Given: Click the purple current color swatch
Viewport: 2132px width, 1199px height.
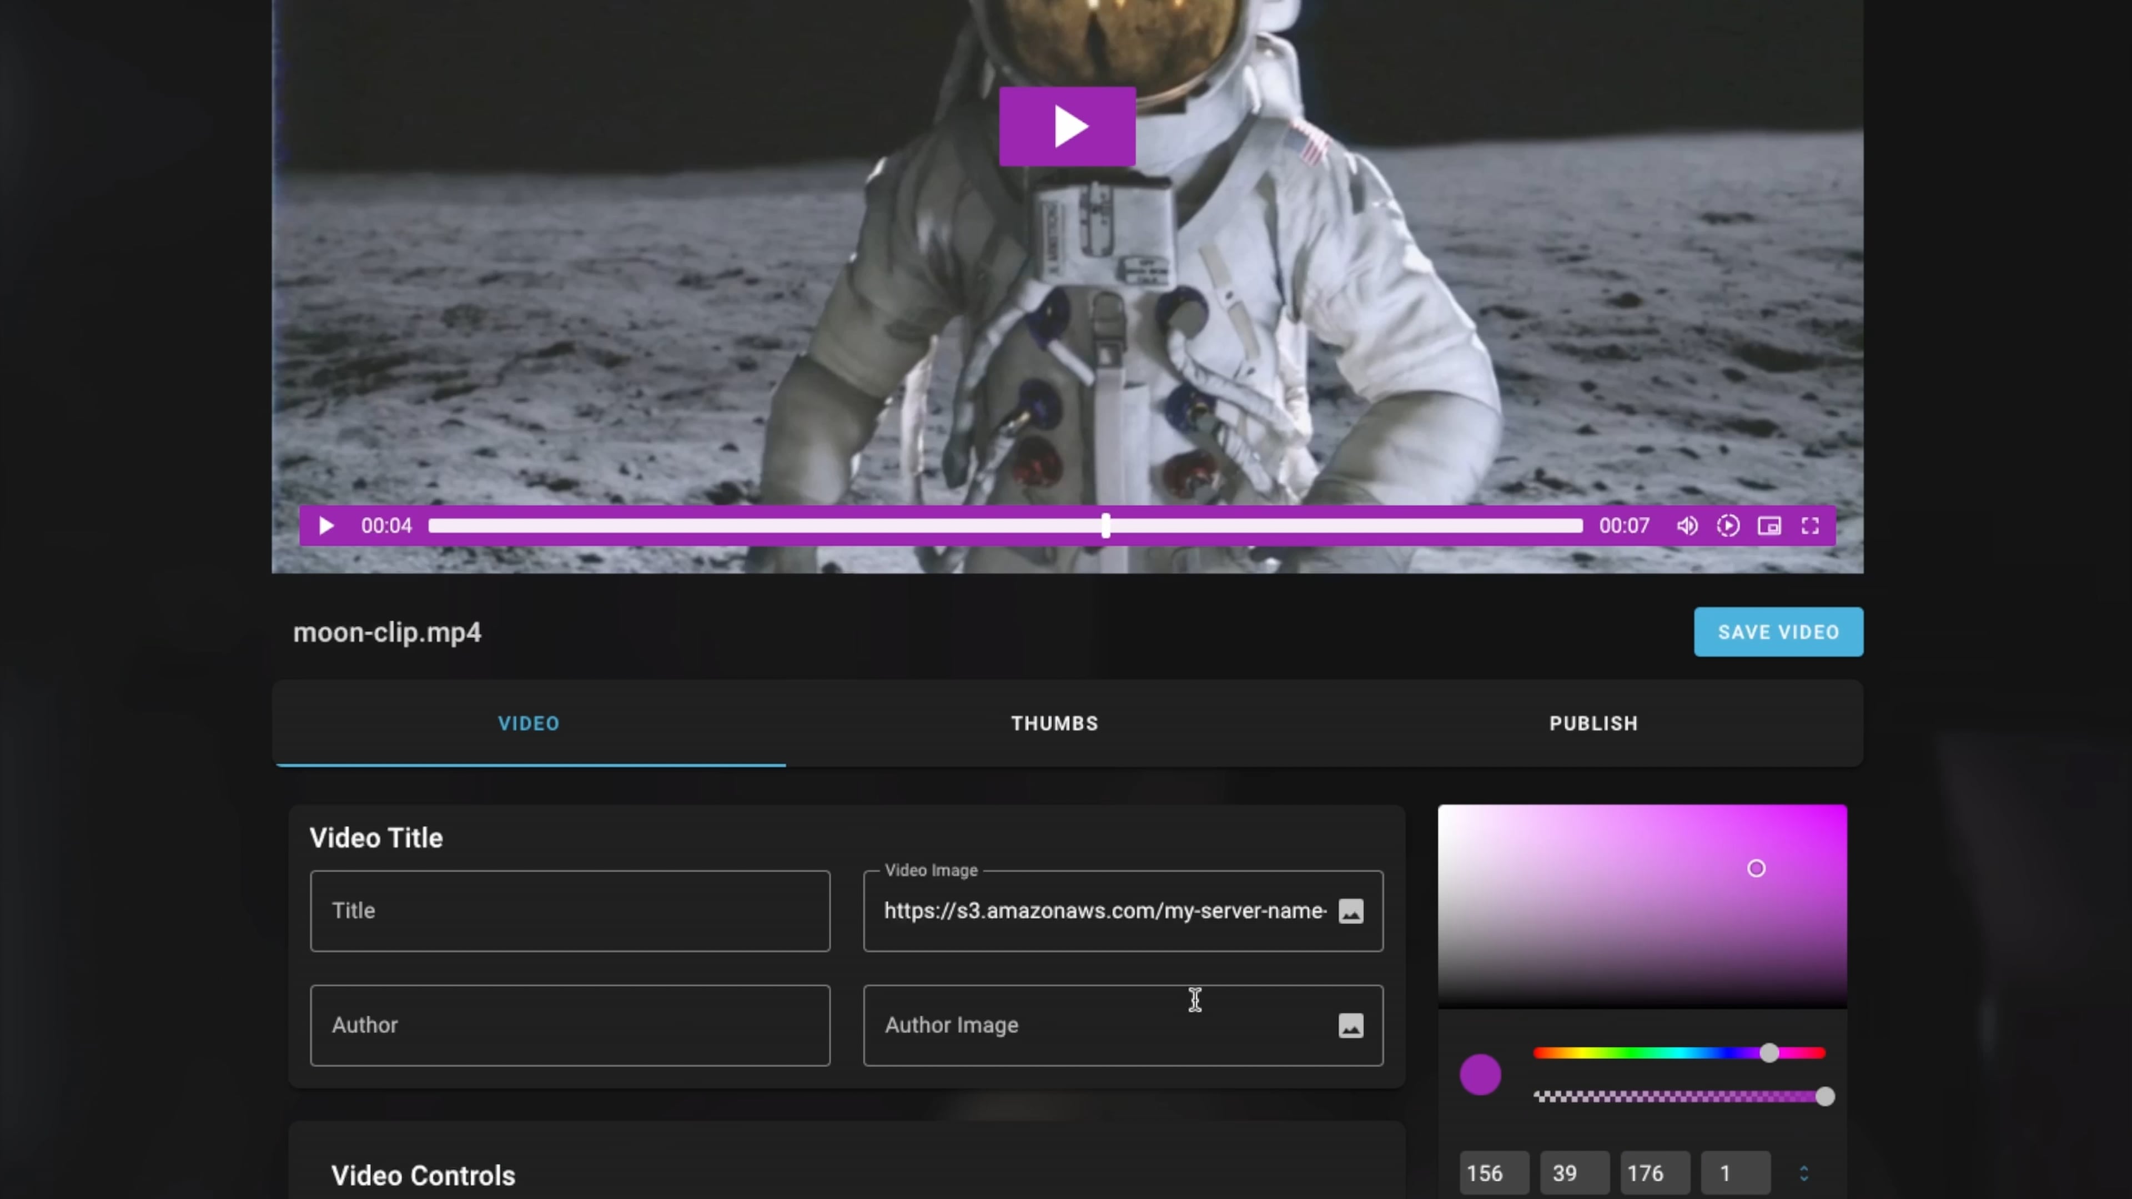Looking at the screenshot, I should tap(1480, 1075).
